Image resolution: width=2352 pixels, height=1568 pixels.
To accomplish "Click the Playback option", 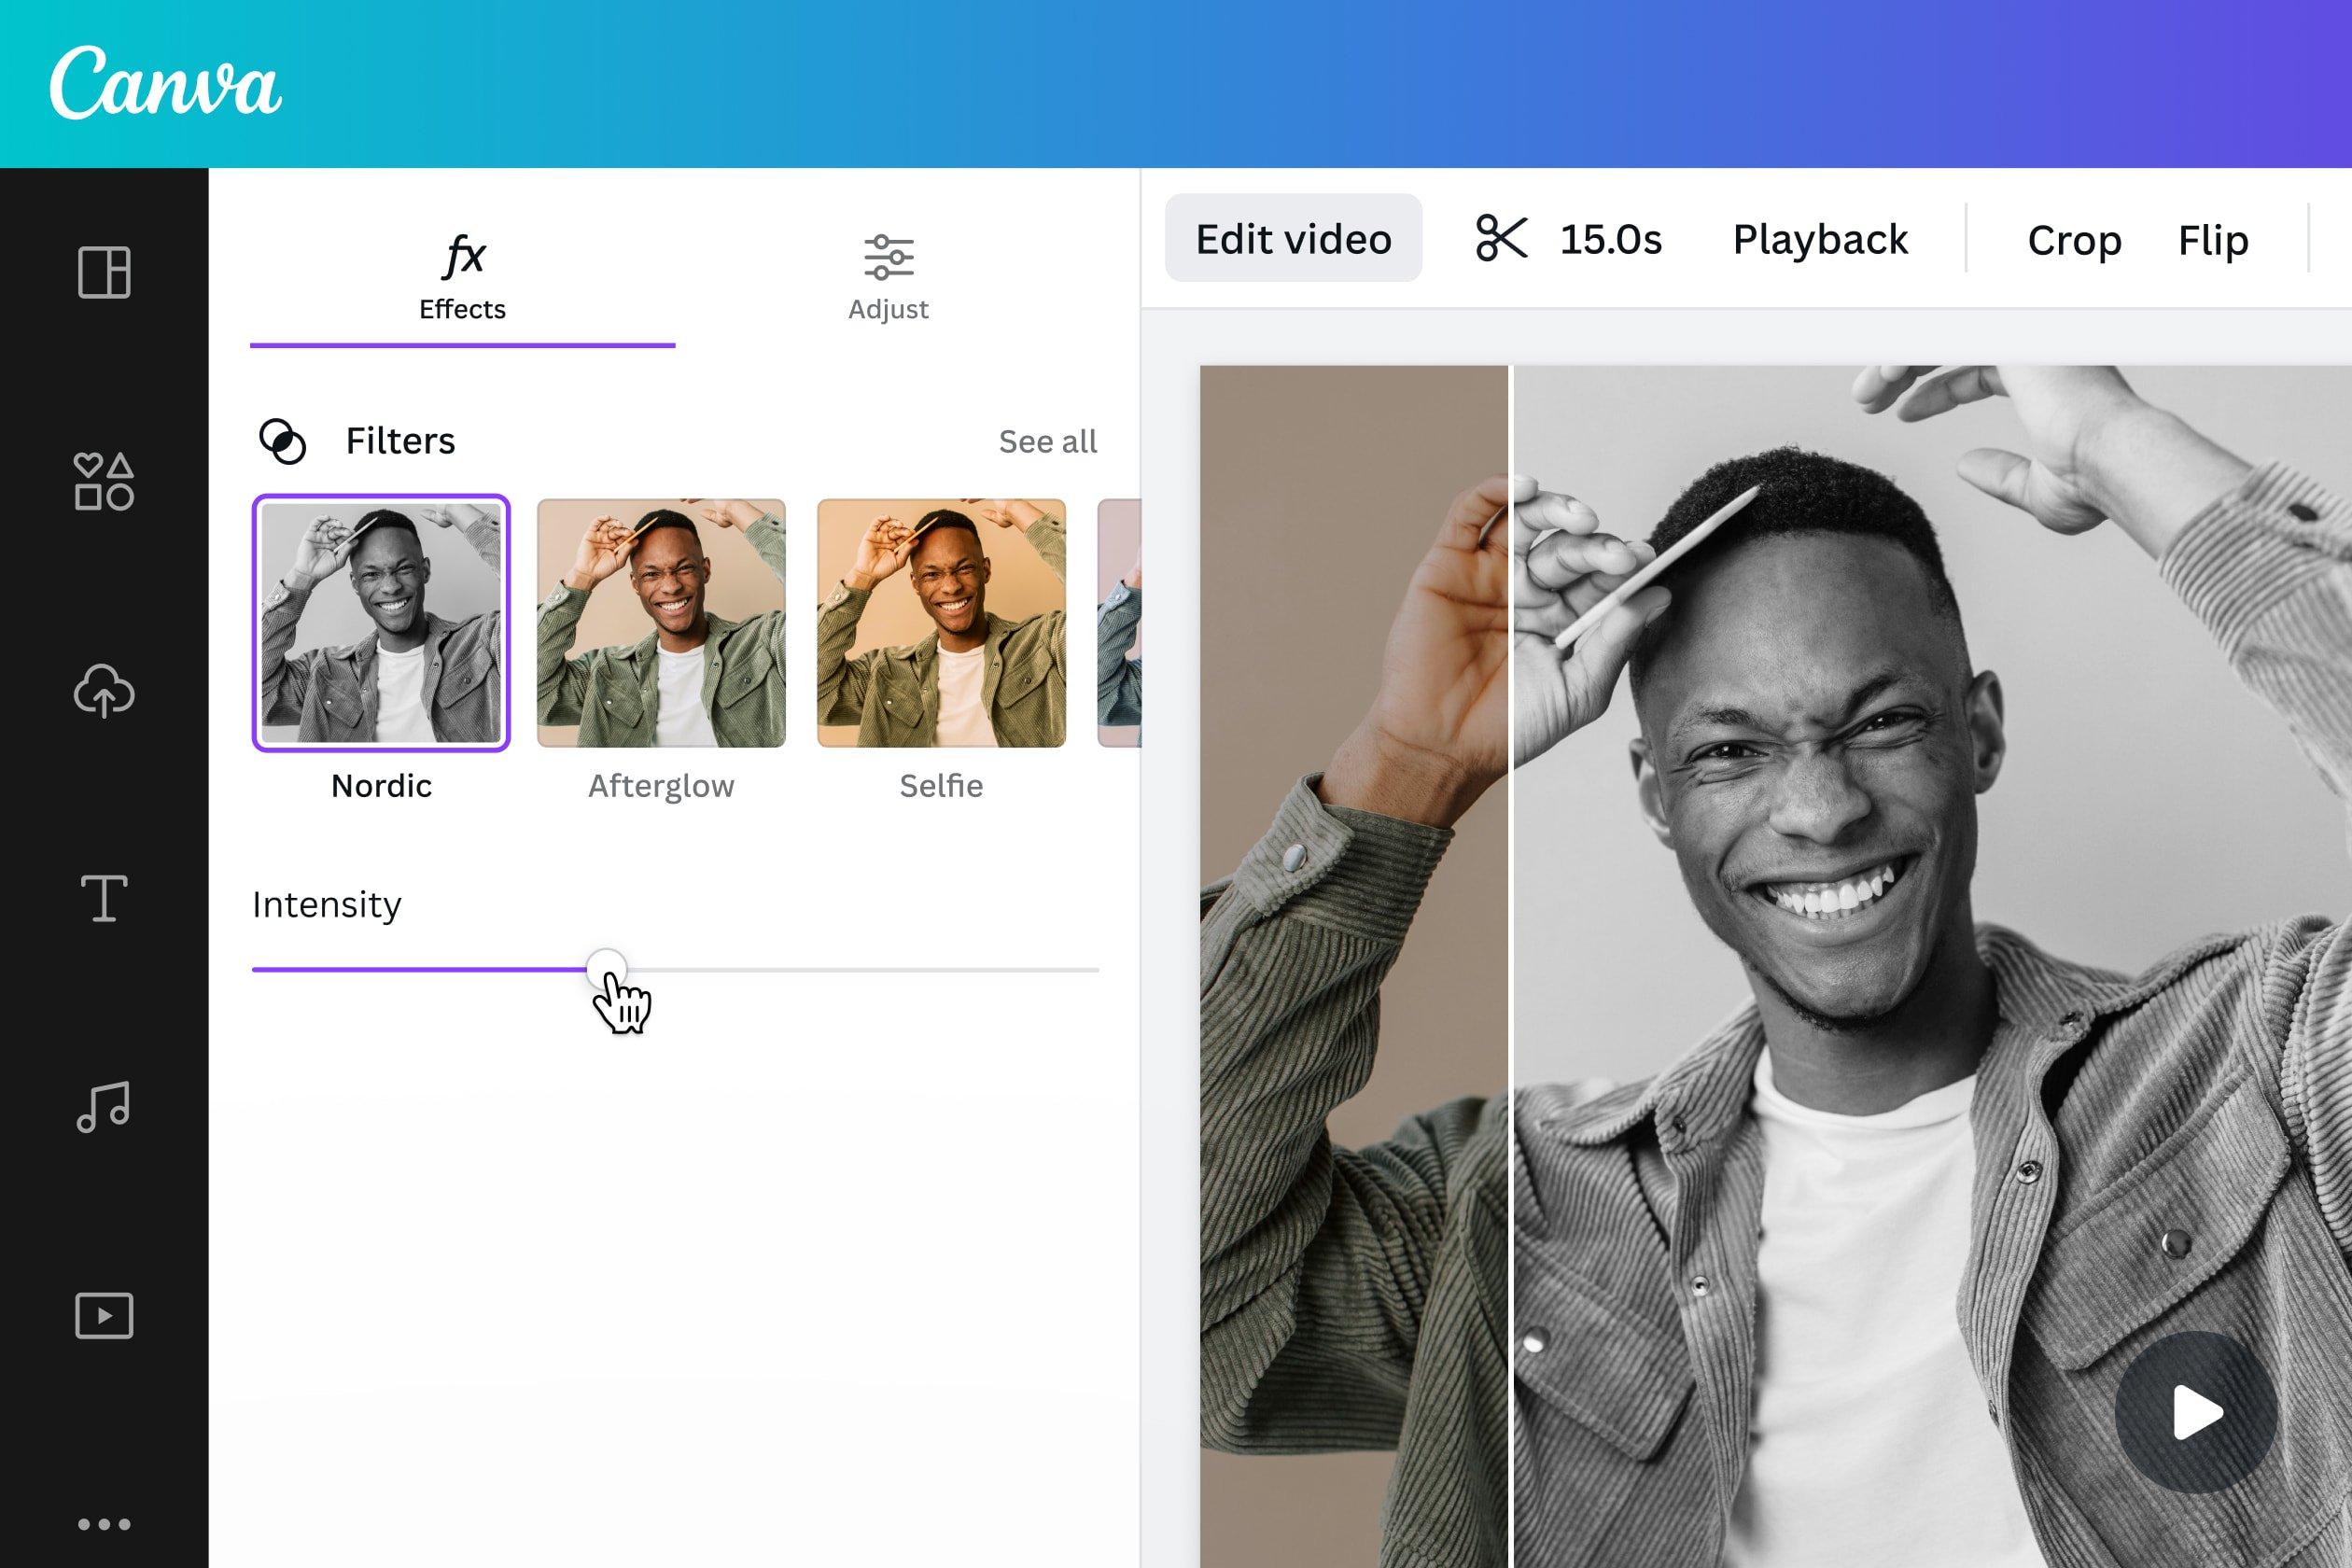I will pos(1820,236).
